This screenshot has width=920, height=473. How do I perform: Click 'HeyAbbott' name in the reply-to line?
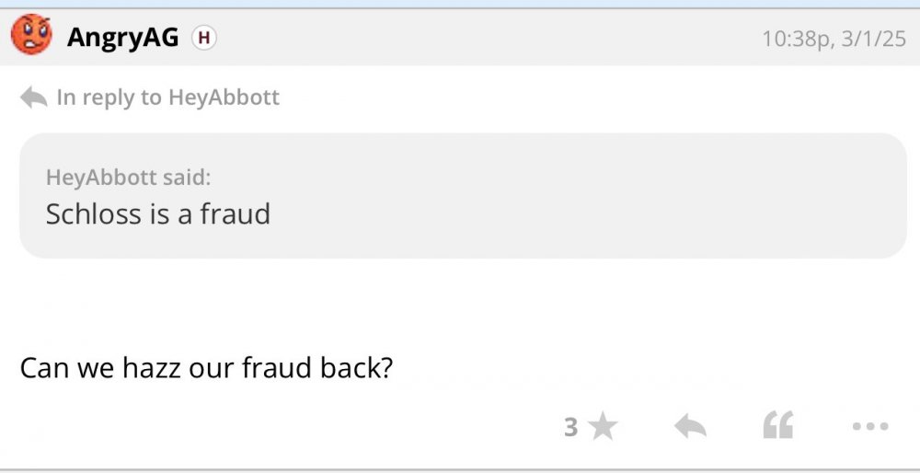point(224,98)
